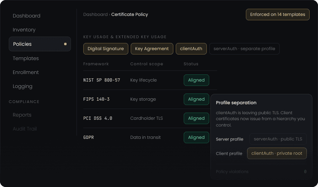
Task: Click Cardholder TLS control scope
Action: click(146, 119)
